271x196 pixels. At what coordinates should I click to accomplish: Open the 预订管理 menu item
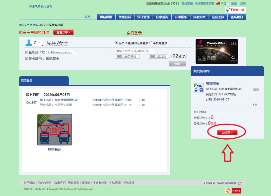pos(143,17)
